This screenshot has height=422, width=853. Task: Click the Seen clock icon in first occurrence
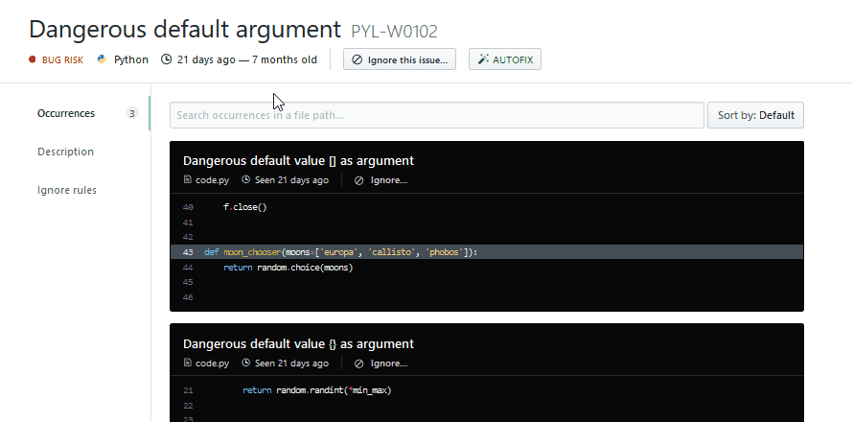coord(246,180)
